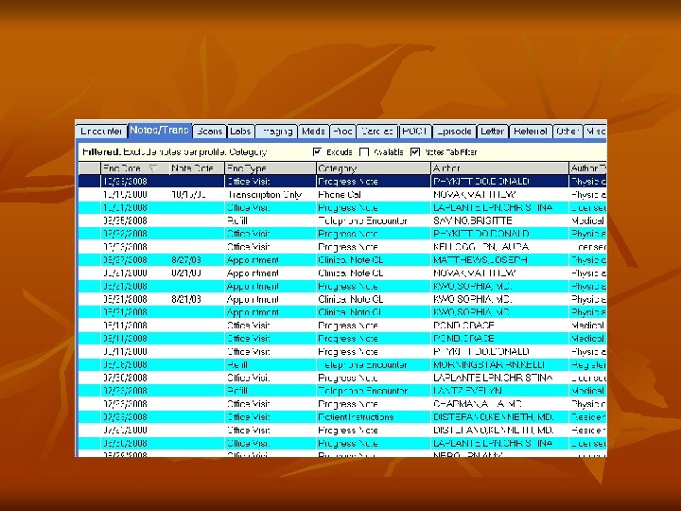
Task: Open the Letter tab
Action: (492, 132)
